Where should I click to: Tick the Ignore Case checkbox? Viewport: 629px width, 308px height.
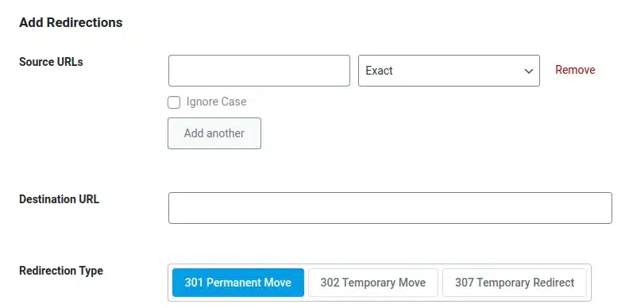(174, 102)
